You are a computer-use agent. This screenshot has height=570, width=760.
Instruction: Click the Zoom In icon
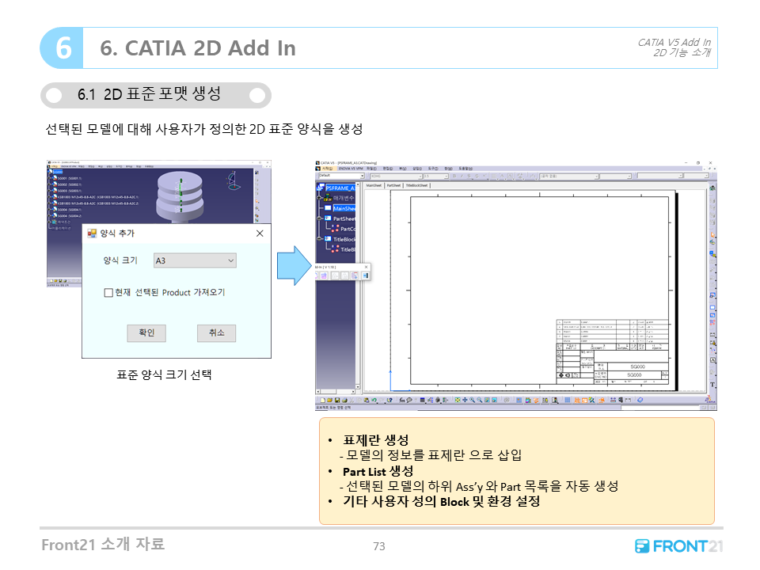pos(472,401)
